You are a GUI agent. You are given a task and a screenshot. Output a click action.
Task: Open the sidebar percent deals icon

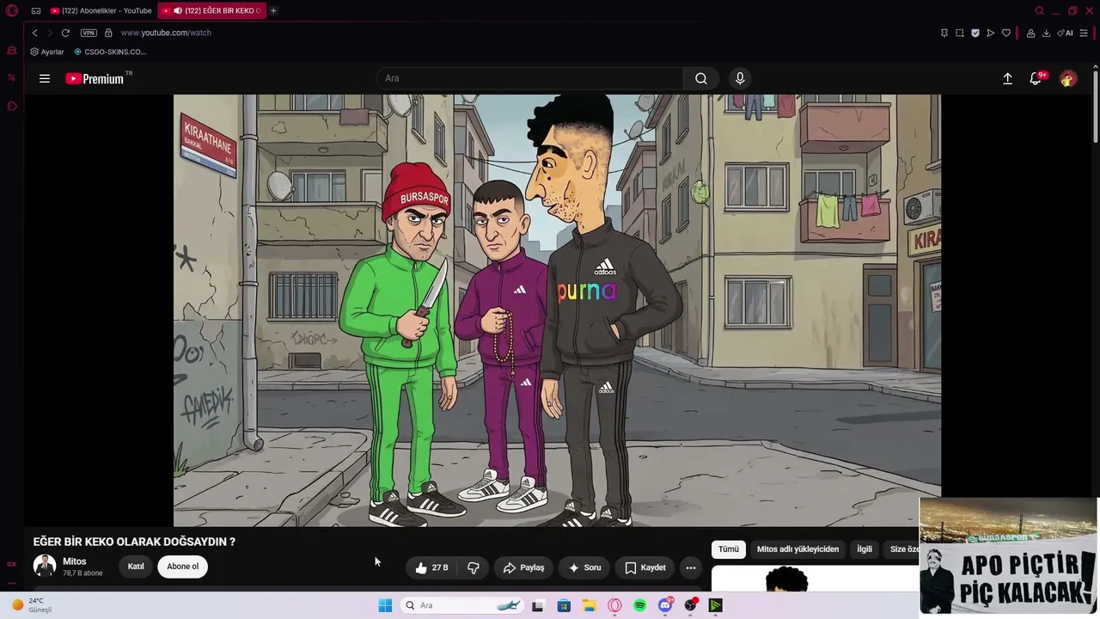(x=12, y=77)
